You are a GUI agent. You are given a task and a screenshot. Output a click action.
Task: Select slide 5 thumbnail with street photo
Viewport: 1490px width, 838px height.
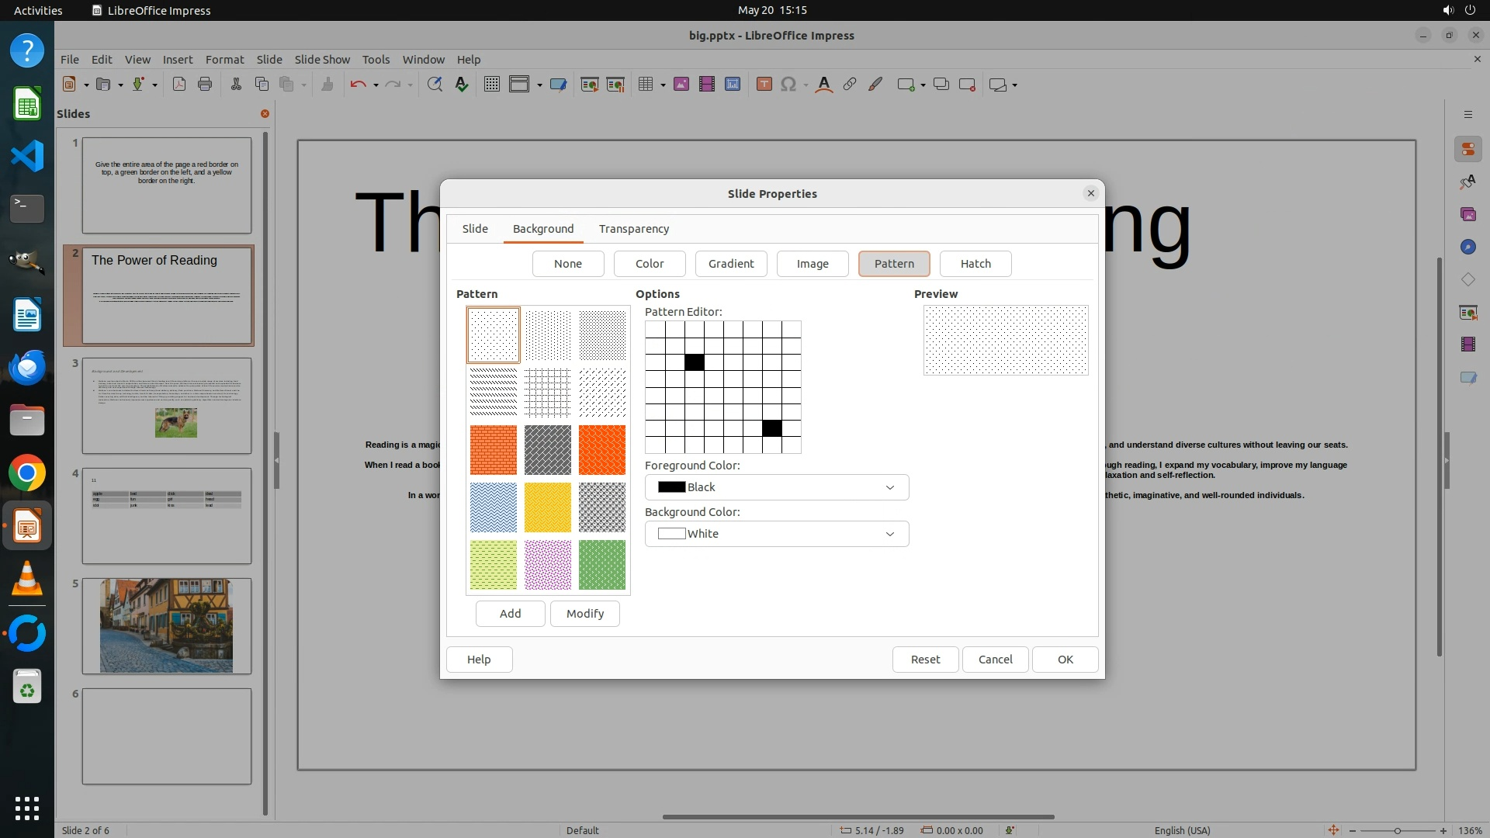(167, 625)
